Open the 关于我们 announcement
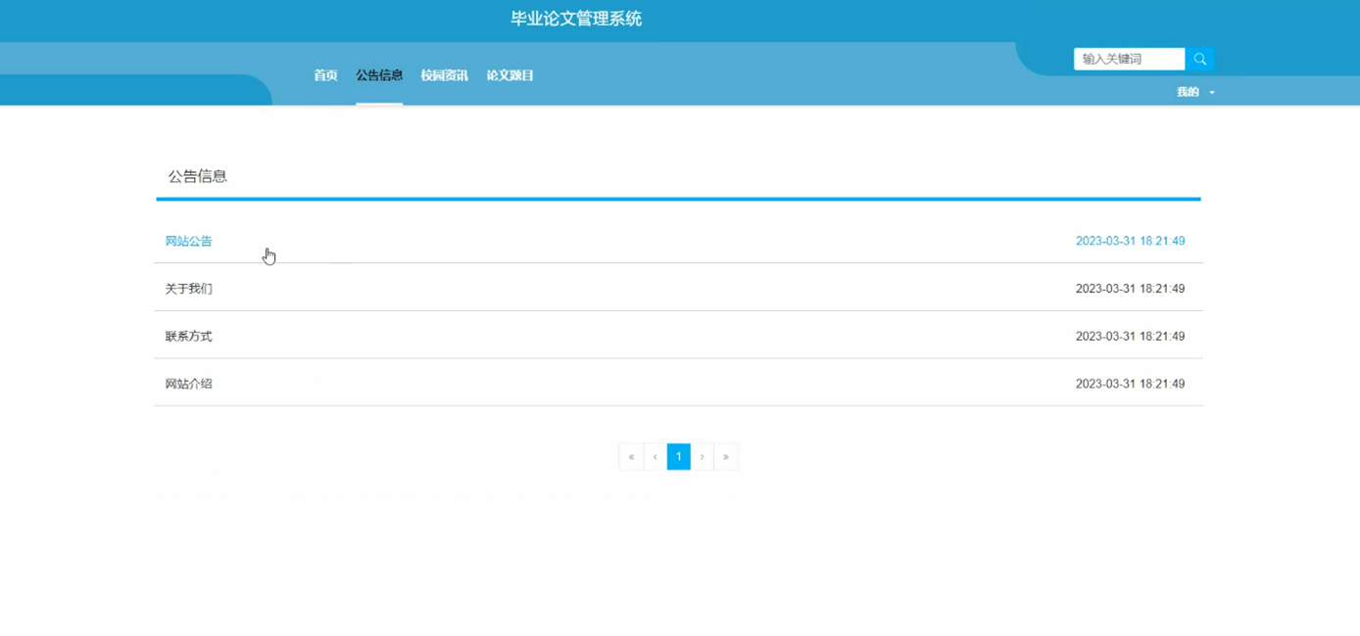 [188, 289]
